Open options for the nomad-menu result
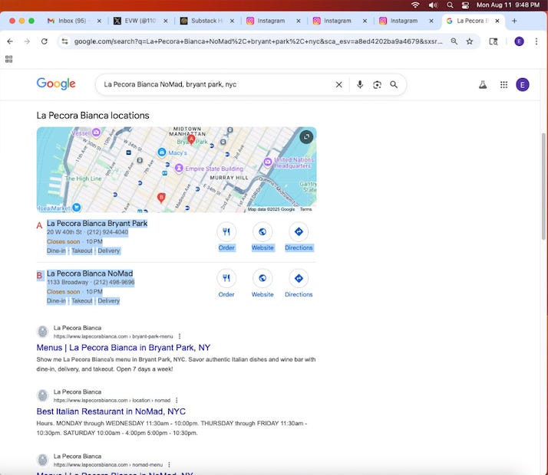 (169, 464)
